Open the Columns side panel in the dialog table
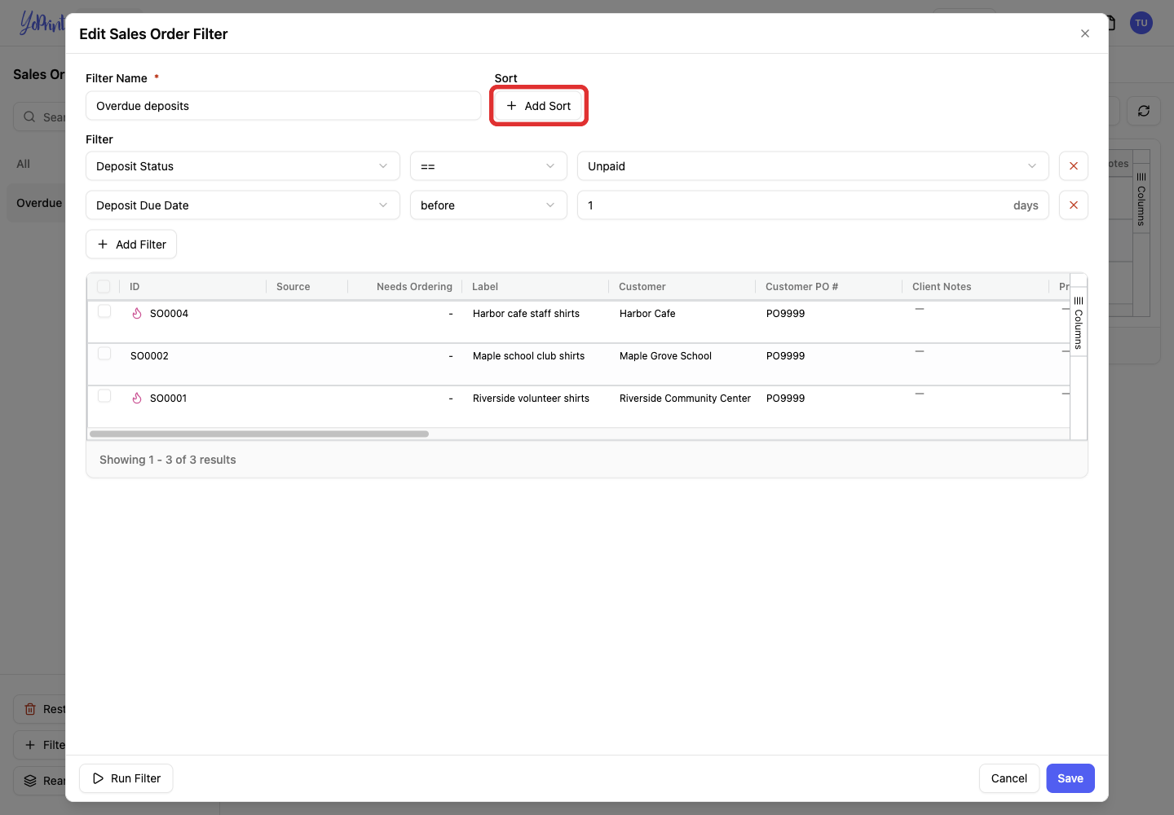Viewport: 1174px width, 815px height. click(x=1078, y=322)
